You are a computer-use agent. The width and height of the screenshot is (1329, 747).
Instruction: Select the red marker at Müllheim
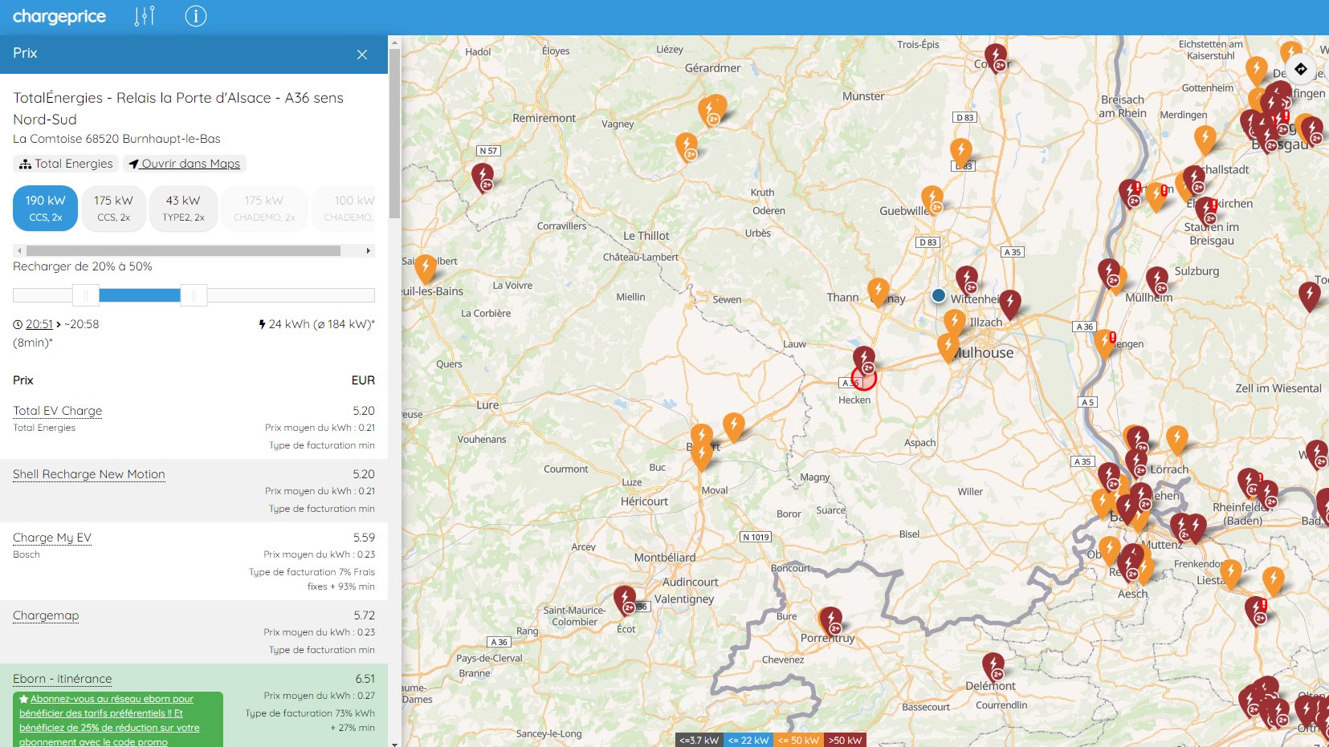(1157, 280)
